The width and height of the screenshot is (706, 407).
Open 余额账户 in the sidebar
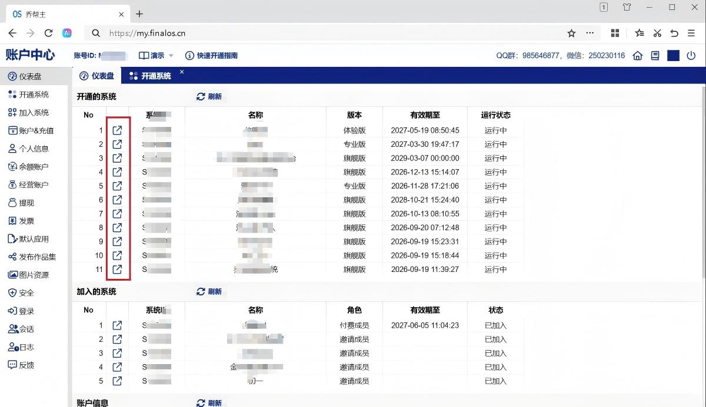pyautogui.click(x=34, y=167)
